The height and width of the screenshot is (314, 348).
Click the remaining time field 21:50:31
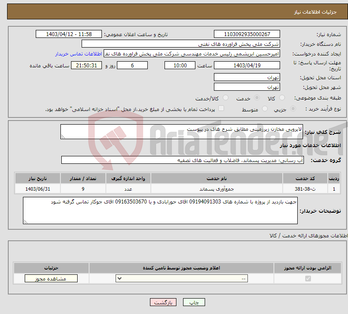(x=86, y=65)
